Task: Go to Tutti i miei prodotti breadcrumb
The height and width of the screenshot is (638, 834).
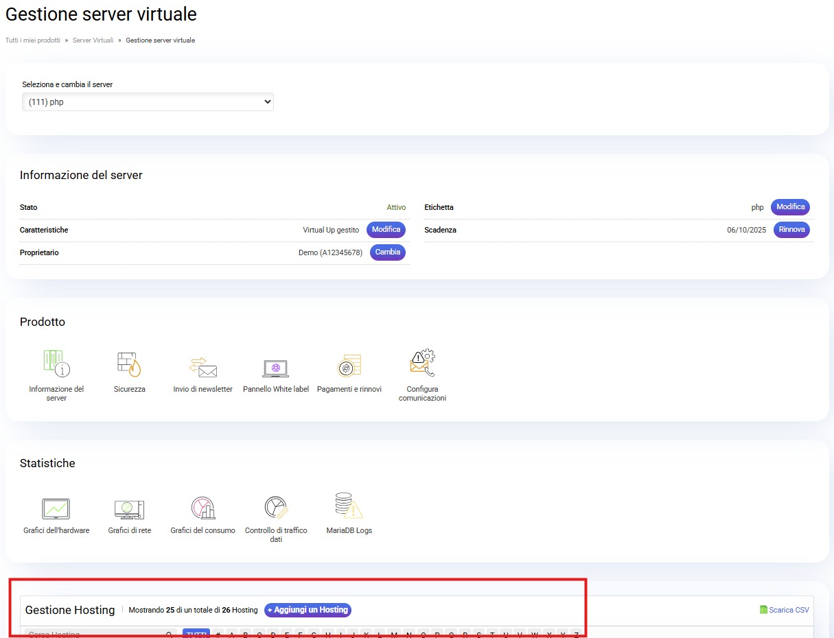Action: click(33, 40)
